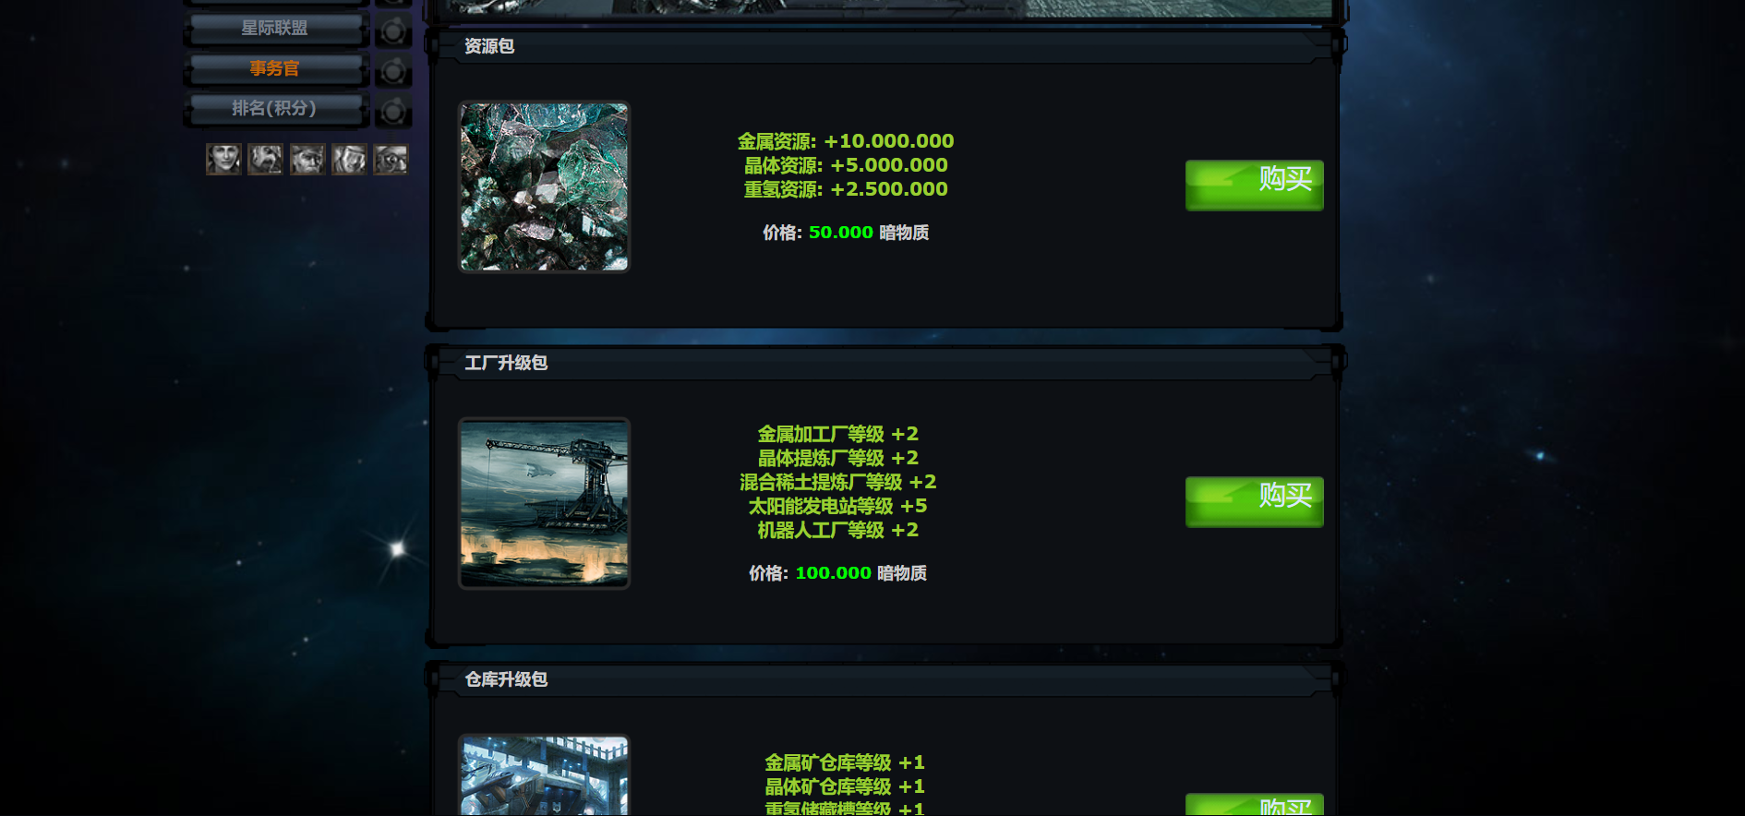
Task: Click the round icon beside 星际联盟
Action: (x=392, y=31)
